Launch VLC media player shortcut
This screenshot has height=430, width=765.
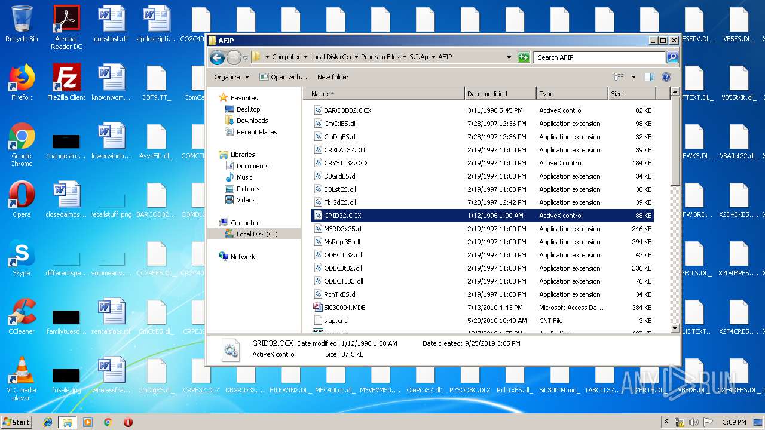[x=22, y=379]
